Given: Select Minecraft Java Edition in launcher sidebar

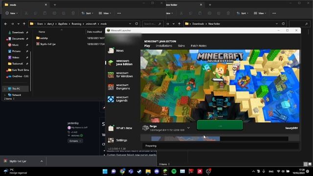Looking at the screenshot, I should [120, 63].
